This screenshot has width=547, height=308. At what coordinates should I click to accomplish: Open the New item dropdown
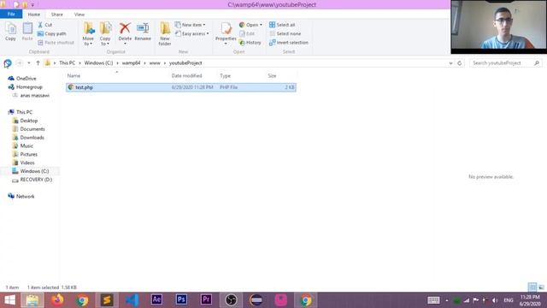pos(190,25)
